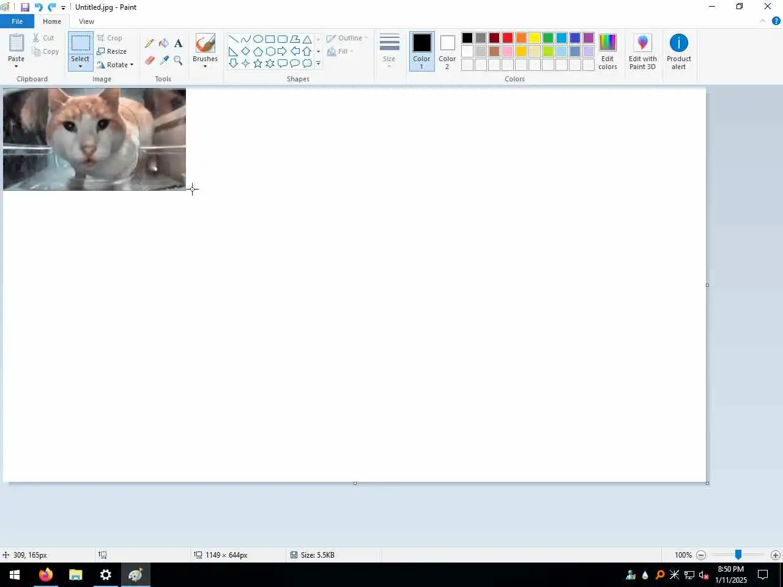Expand the Shapes gallery more arrow
783x587 pixels.
click(318, 64)
